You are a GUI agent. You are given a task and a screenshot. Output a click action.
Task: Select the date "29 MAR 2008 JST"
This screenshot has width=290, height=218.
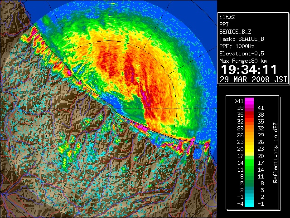coord(254,79)
